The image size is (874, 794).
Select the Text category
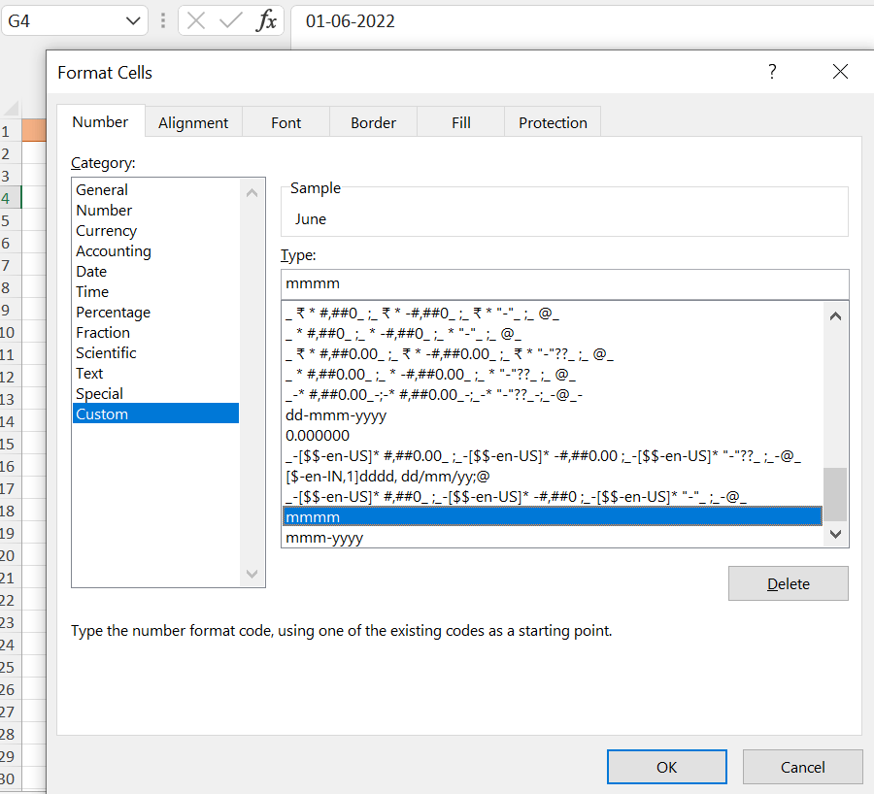click(156, 374)
